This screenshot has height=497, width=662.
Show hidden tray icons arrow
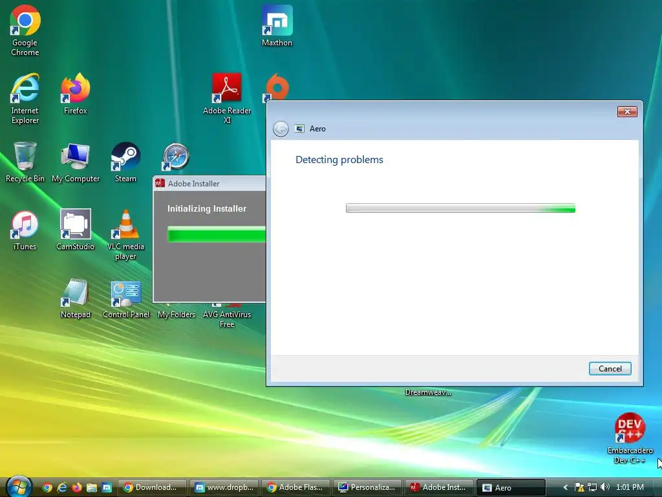click(x=566, y=487)
